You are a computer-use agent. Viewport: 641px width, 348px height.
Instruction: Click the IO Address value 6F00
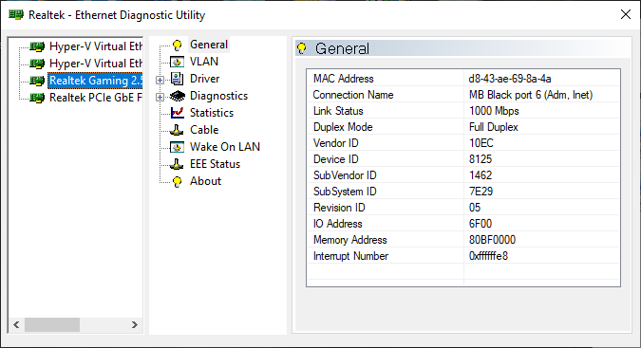(x=481, y=224)
